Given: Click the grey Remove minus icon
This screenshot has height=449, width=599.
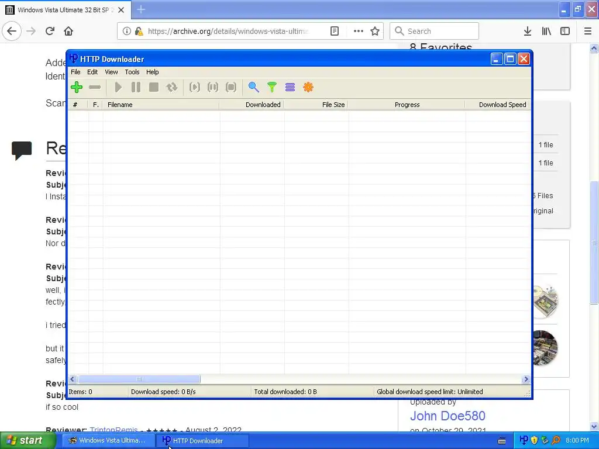Looking at the screenshot, I should tap(95, 88).
